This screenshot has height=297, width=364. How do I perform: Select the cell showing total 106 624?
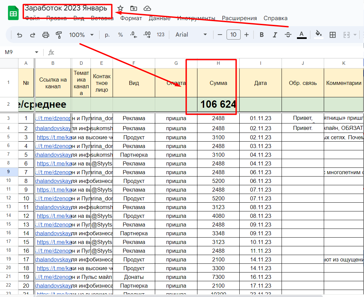pos(218,104)
